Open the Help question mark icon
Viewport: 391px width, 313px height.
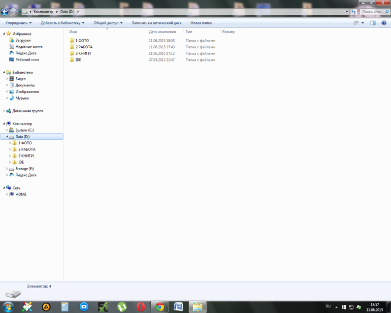(x=384, y=23)
